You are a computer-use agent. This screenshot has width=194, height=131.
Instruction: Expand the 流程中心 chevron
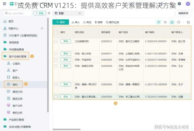[42, 28]
